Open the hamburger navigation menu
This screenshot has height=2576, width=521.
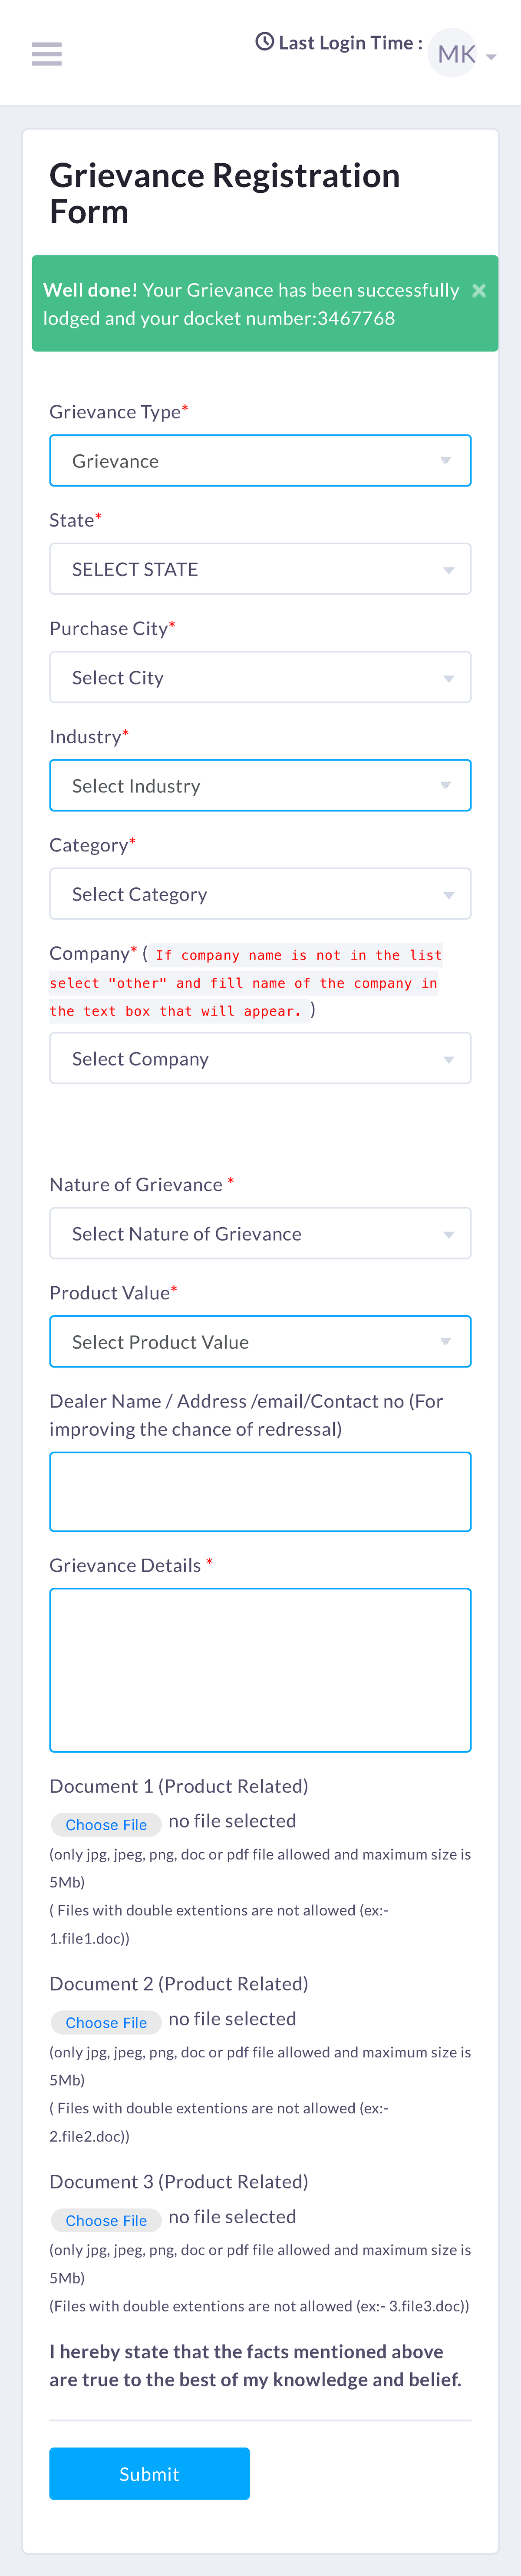point(46,53)
